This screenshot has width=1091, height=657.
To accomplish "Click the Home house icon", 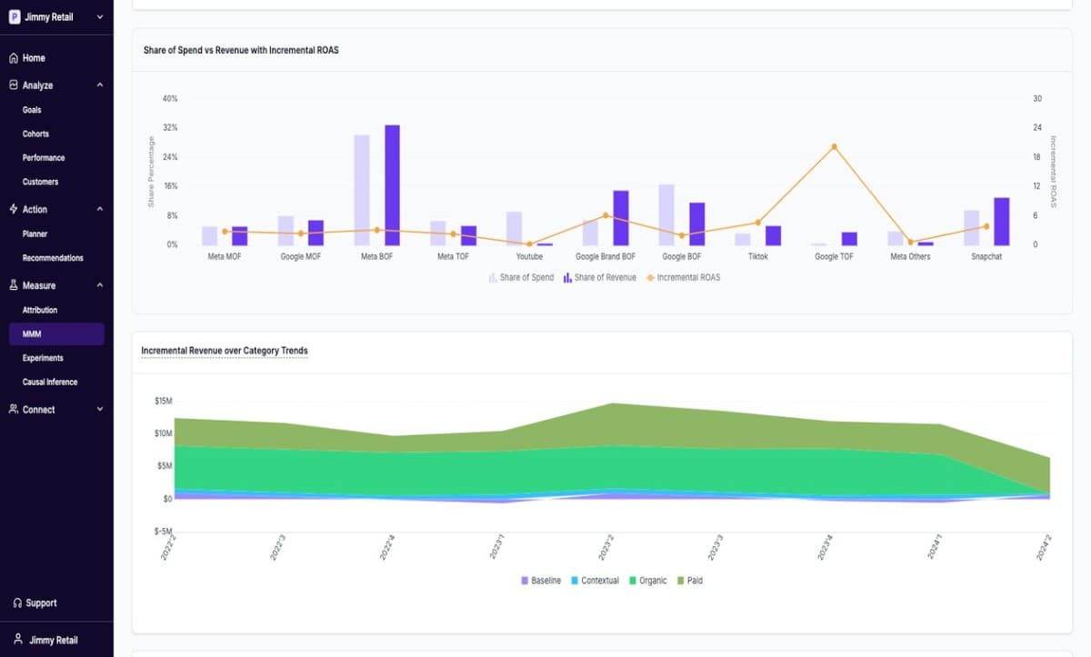I will (x=14, y=58).
